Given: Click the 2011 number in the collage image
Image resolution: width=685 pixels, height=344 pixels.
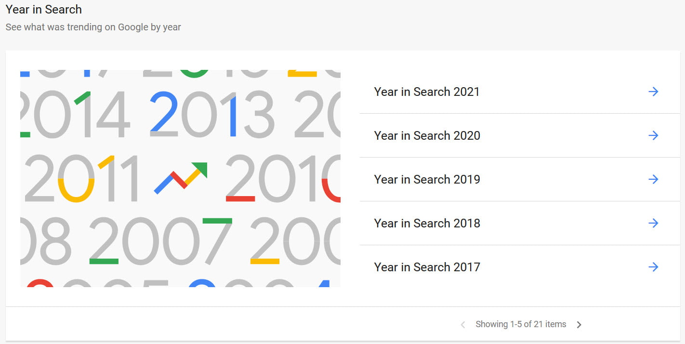Looking at the screenshot, I should coord(82,178).
